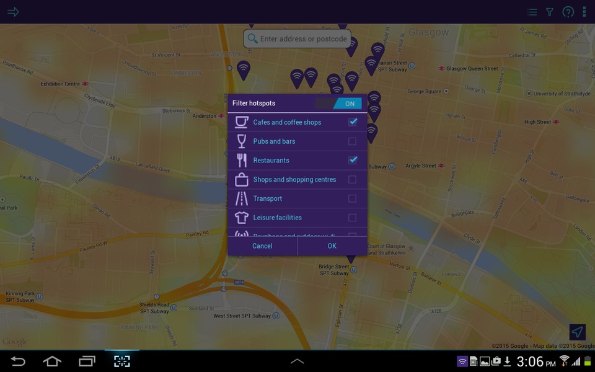The image size is (595, 372).
Task: Check the Transport checkbox
Action: tap(352, 198)
